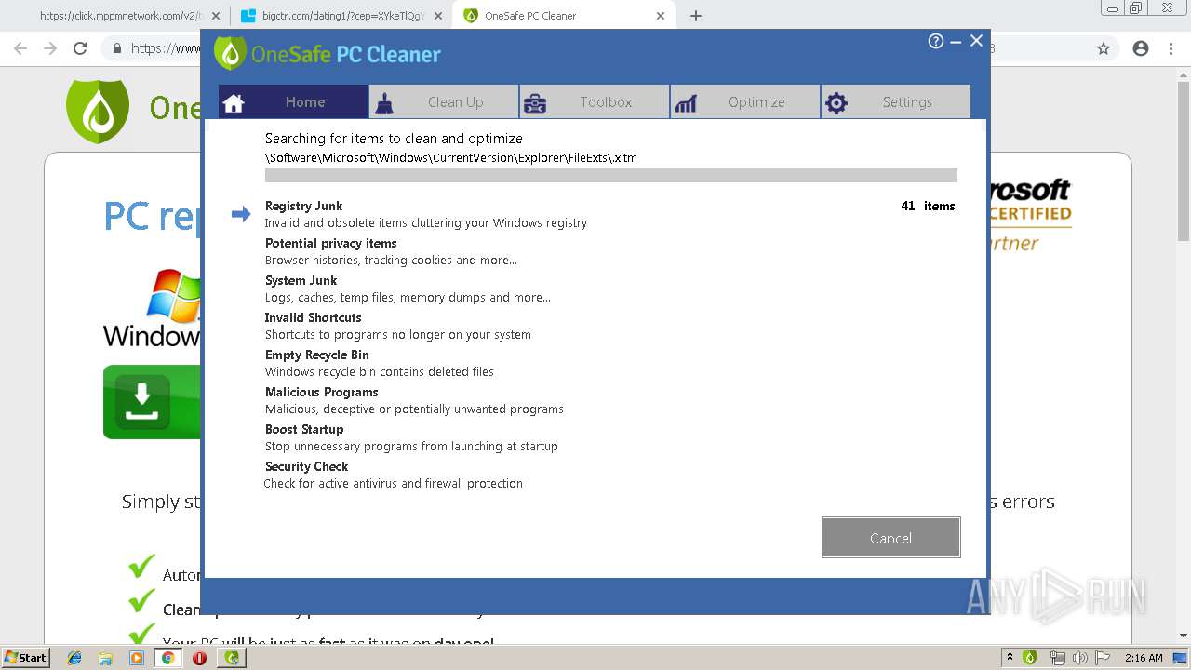The height and width of the screenshot is (670, 1191).
Task: Switch to the Clean Up tab
Action: pyautogui.click(x=444, y=102)
